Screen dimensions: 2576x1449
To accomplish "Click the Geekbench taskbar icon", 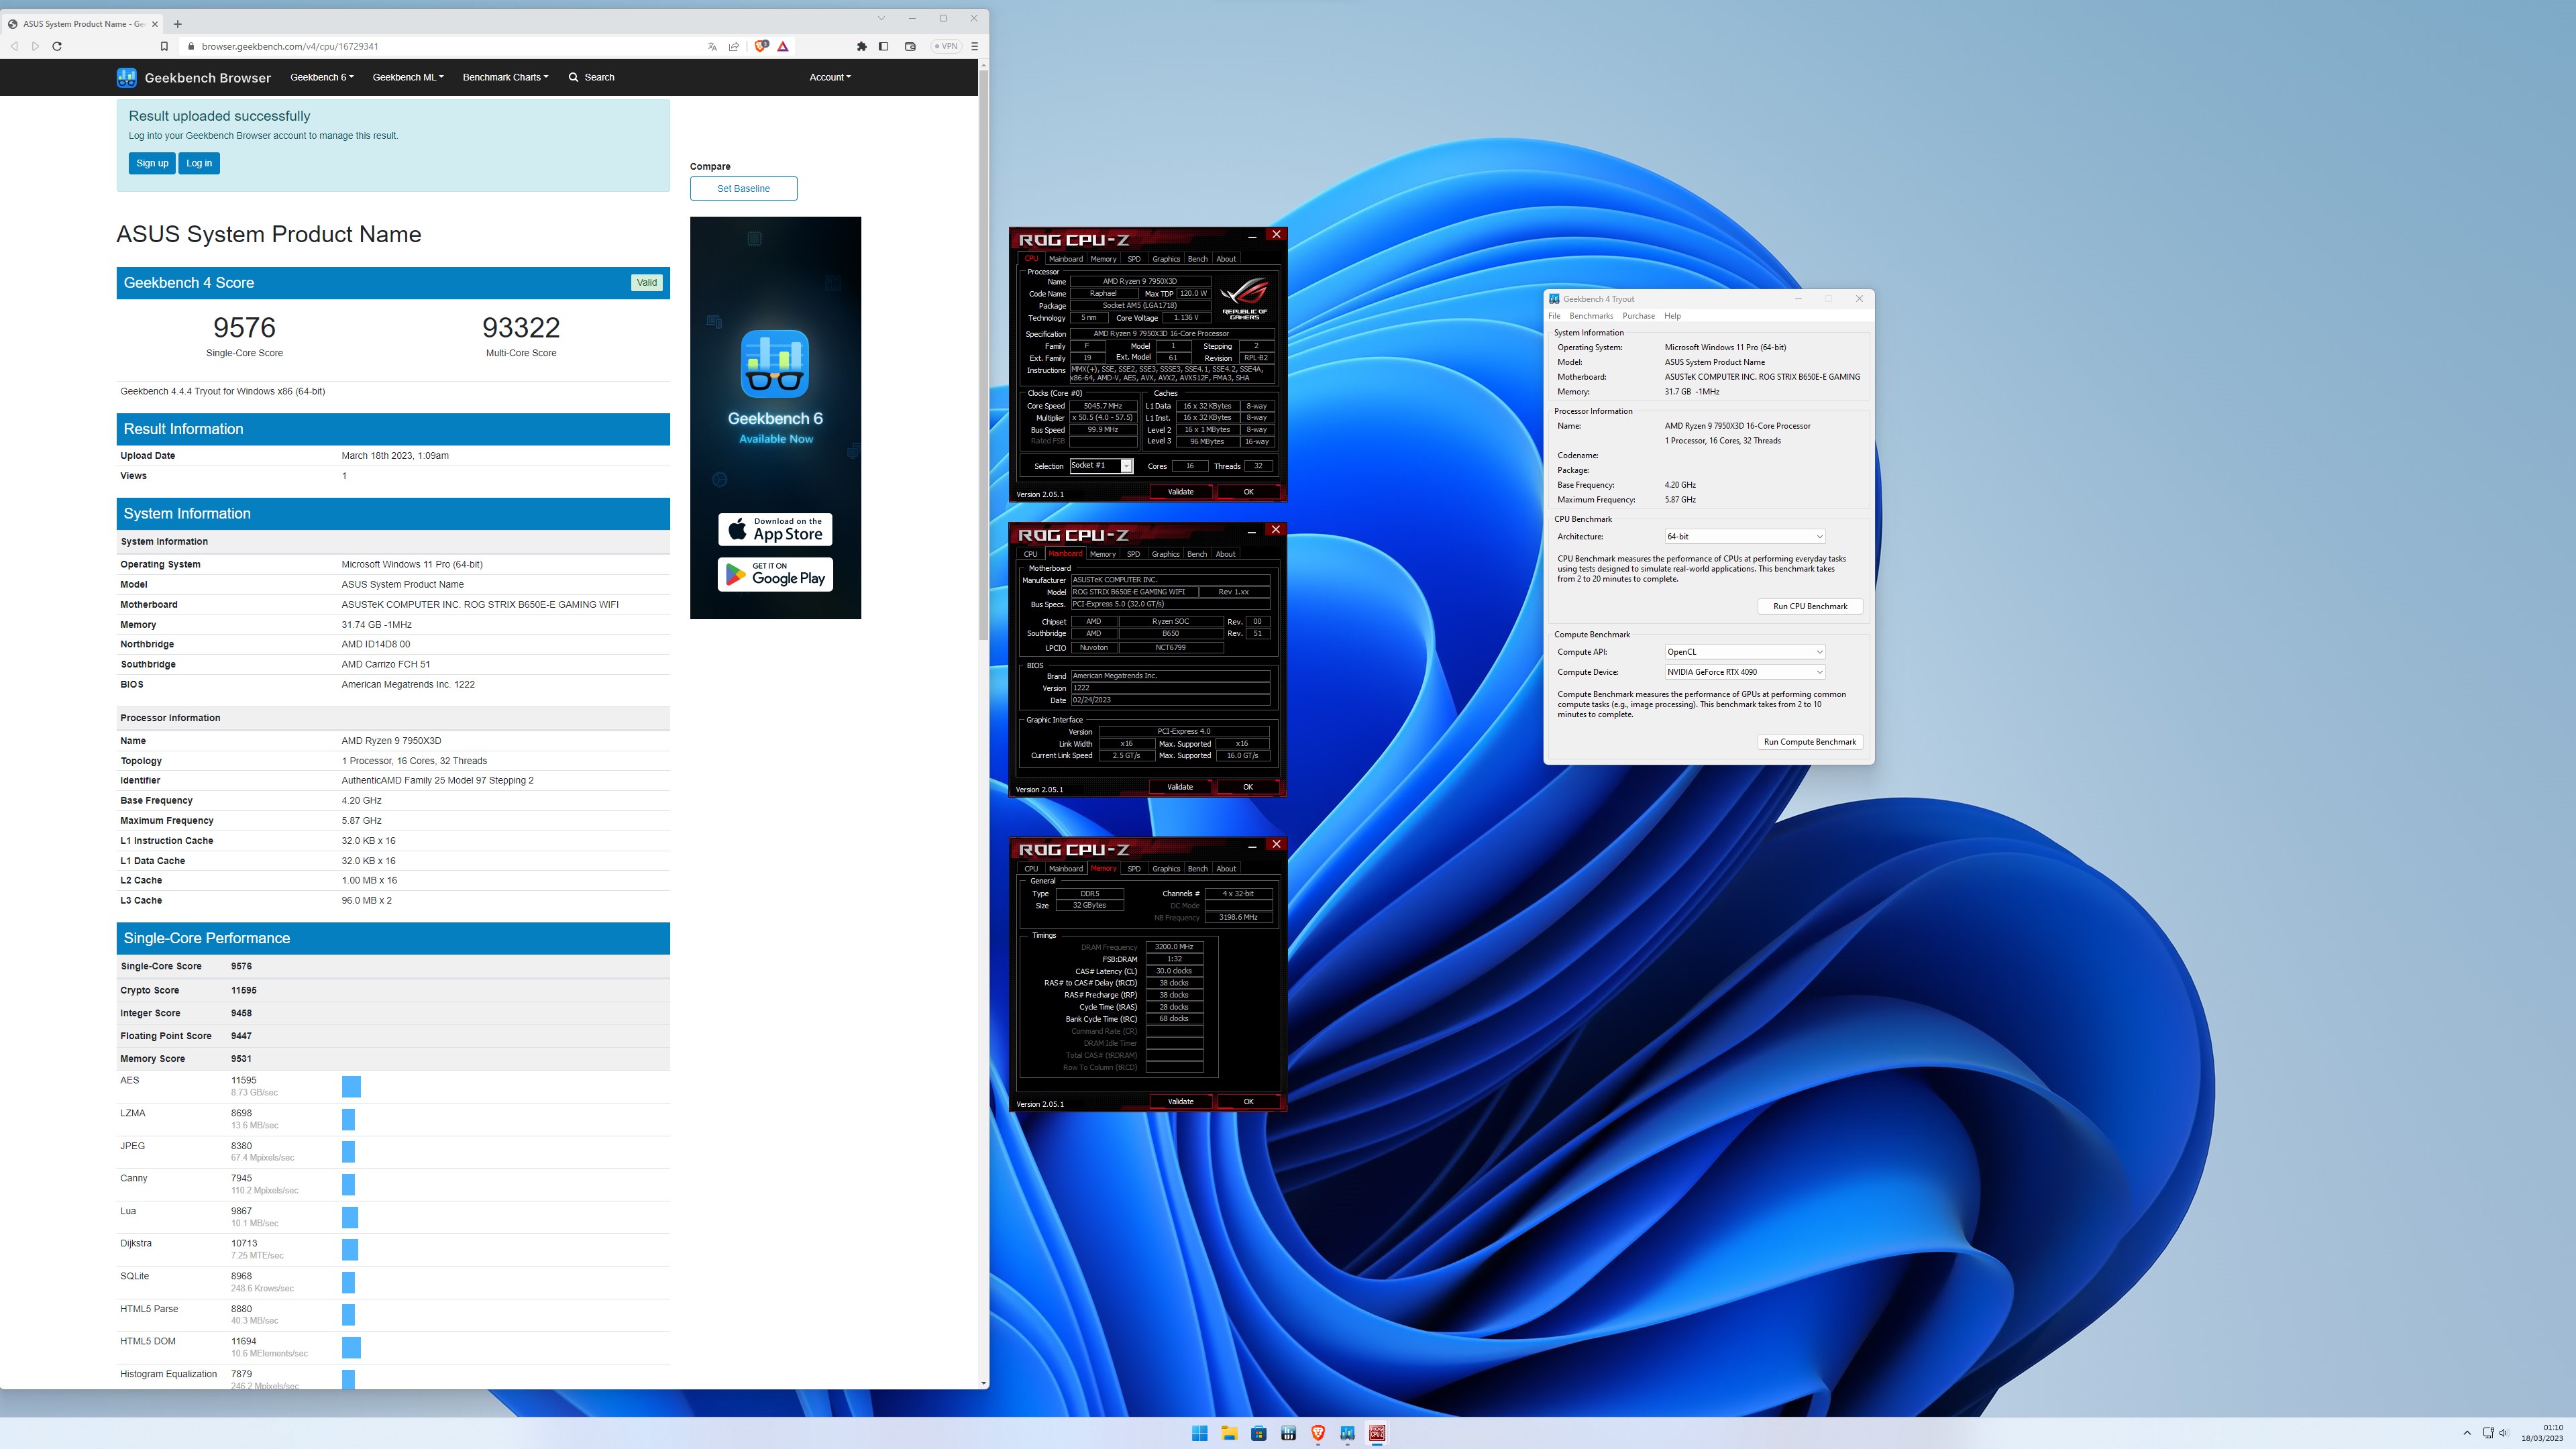I will pos(1348,1433).
